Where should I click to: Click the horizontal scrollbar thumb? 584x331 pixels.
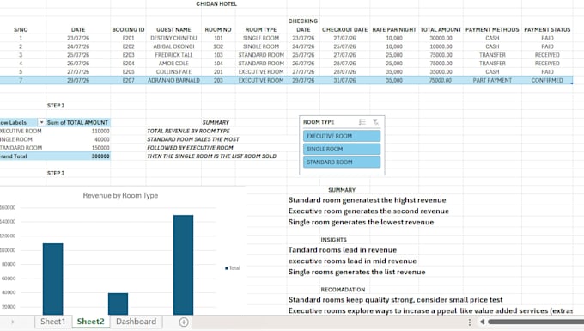tap(536, 322)
